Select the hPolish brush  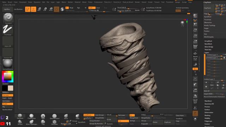[20, 122]
